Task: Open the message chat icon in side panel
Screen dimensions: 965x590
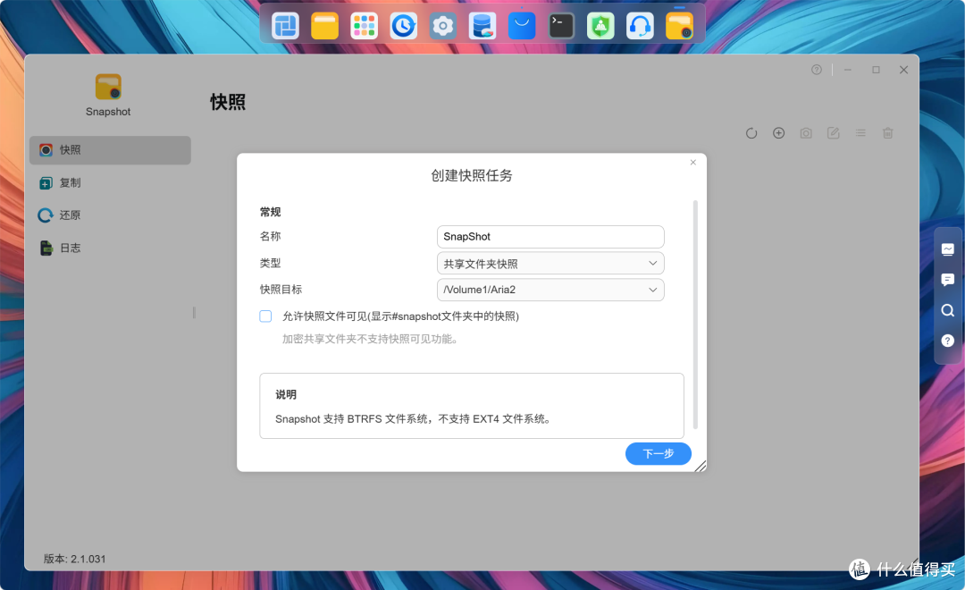Action: (948, 280)
